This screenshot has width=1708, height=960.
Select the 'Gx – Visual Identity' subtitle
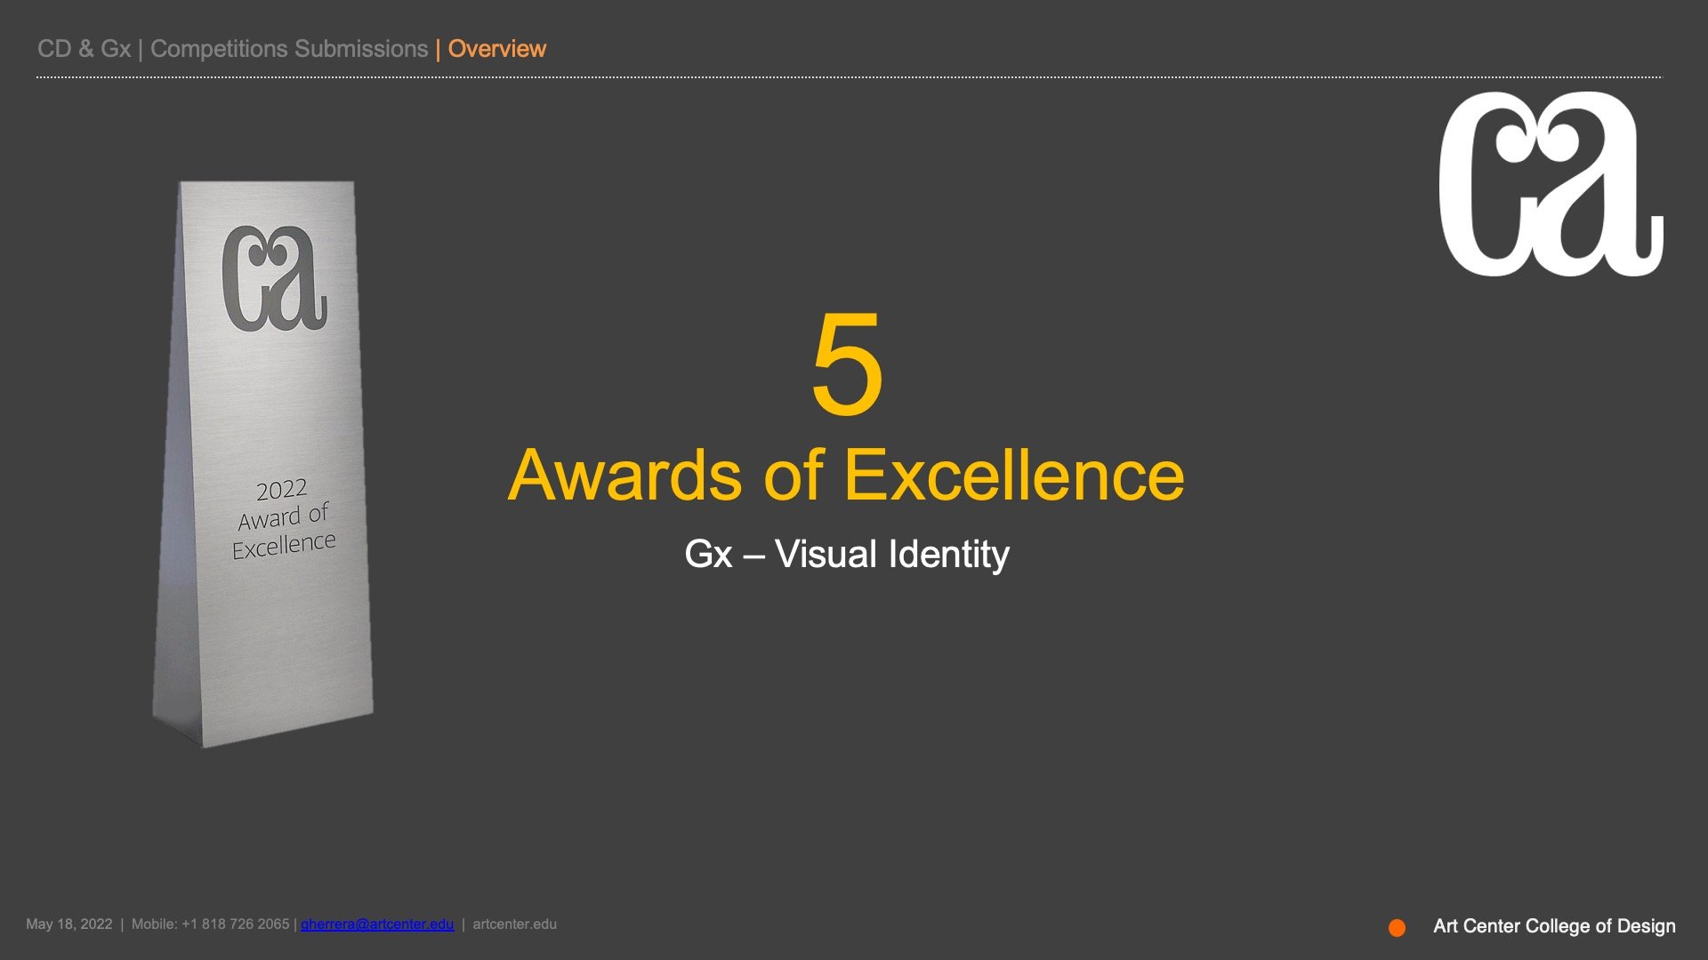coord(847,555)
